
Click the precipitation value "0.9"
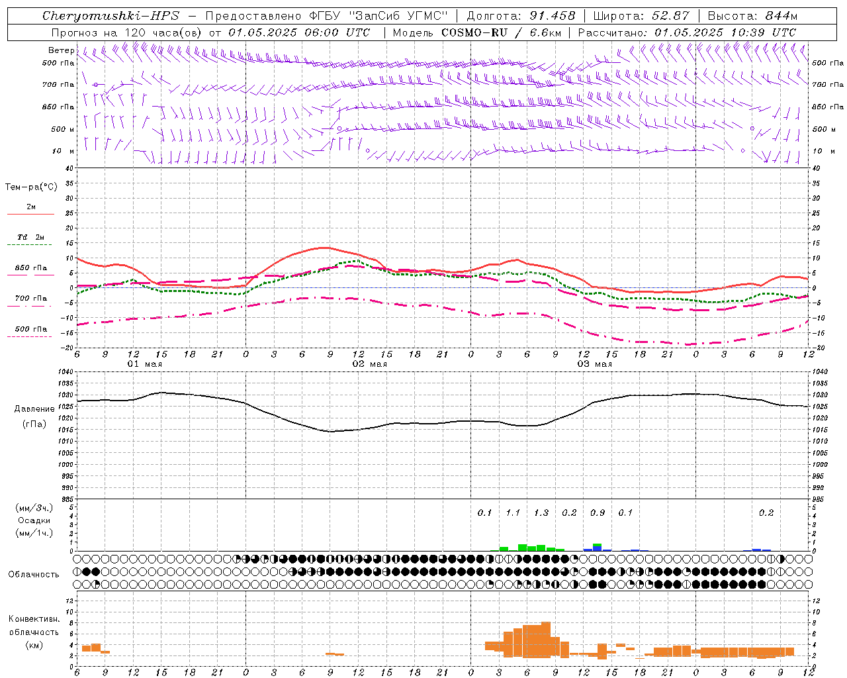[598, 512]
